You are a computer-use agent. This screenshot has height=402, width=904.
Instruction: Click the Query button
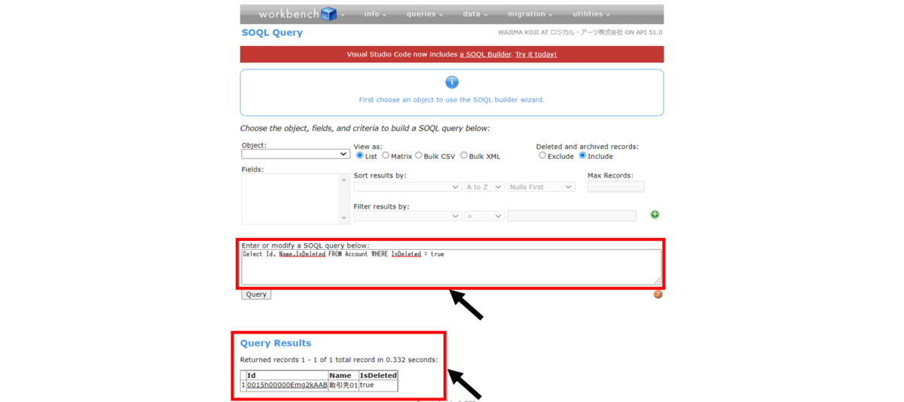(x=256, y=294)
